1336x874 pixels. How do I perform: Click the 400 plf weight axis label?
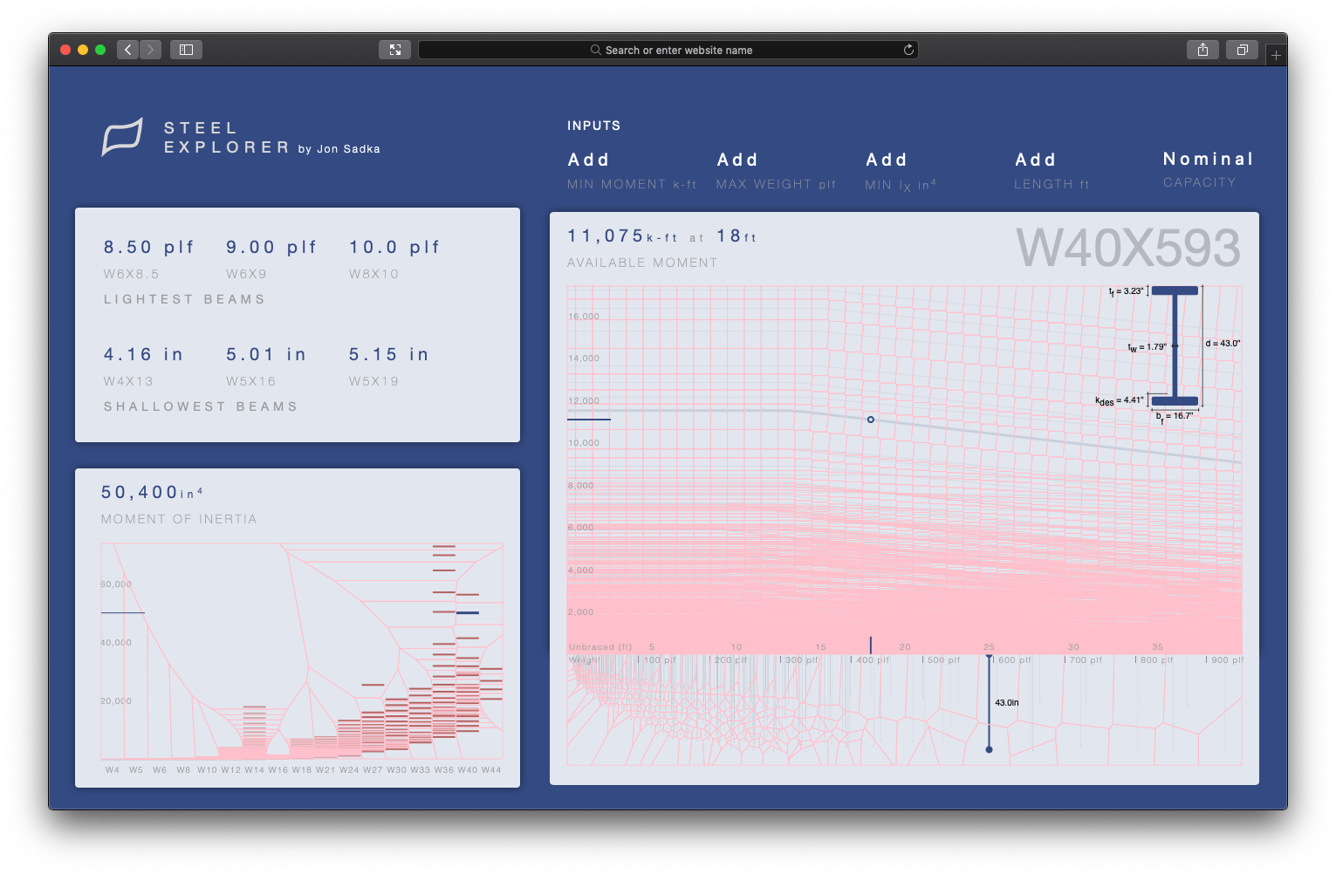click(873, 660)
